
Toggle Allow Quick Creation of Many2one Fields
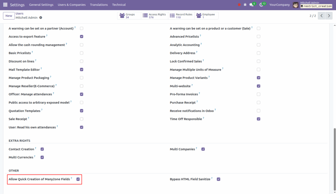[x=78, y=179]
